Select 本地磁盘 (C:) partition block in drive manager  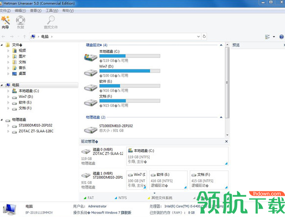click(x=177, y=156)
